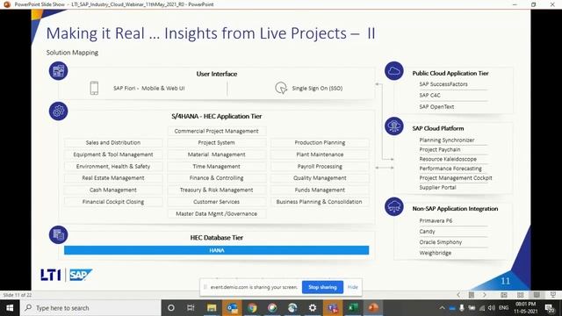Switch to Slide Sorter view
The image size is (562, 316).
pyautogui.click(x=520, y=295)
